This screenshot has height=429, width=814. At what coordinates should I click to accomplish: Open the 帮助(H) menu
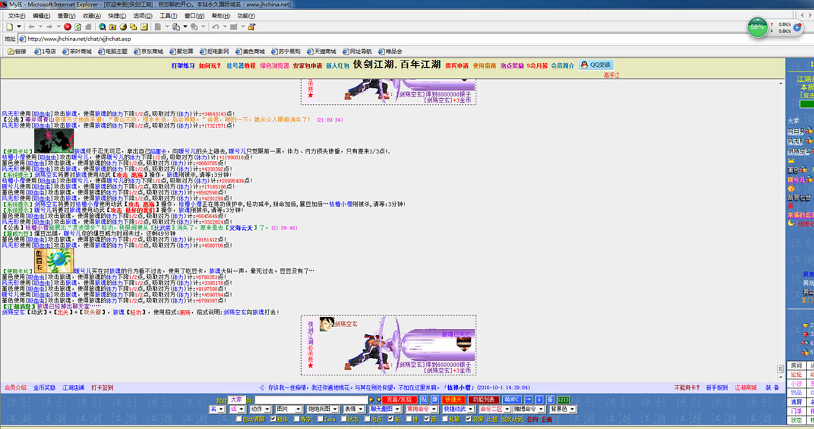click(221, 16)
